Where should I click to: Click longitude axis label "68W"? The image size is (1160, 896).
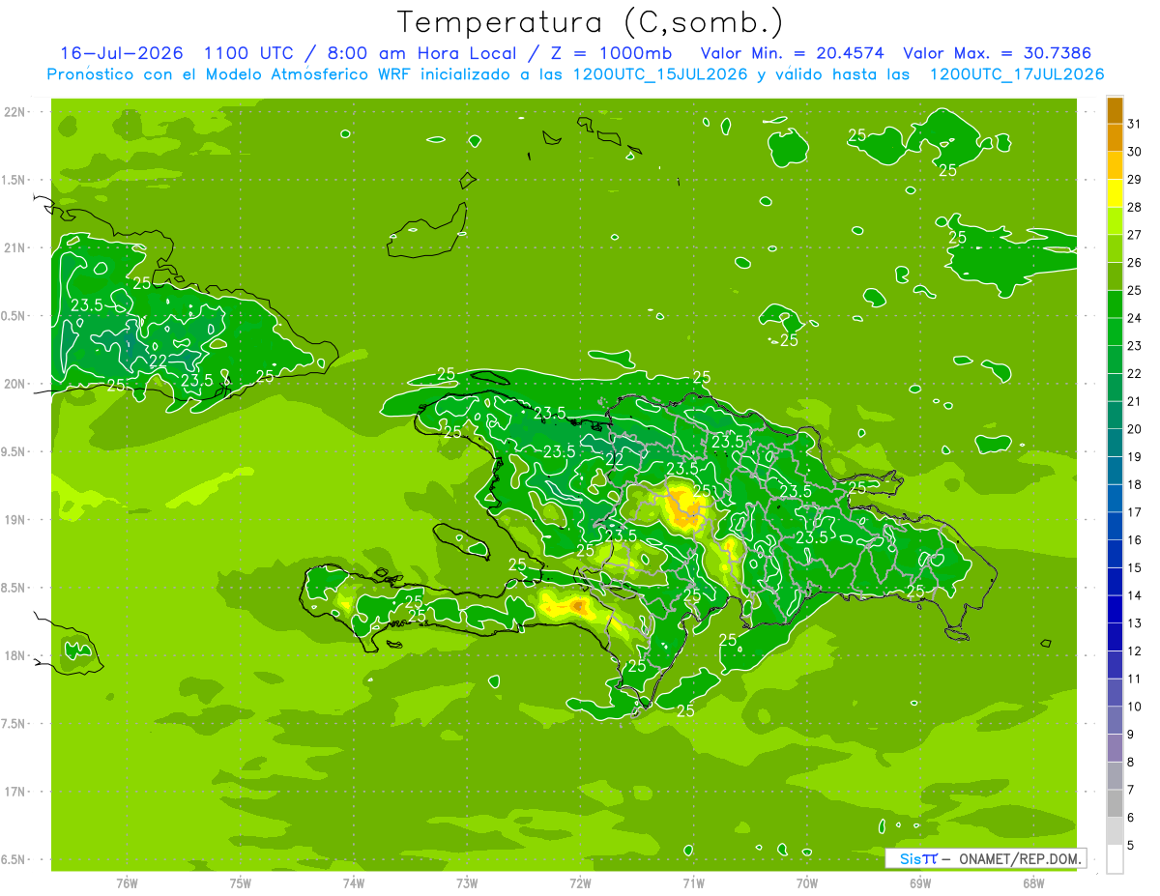(1033, 883)
